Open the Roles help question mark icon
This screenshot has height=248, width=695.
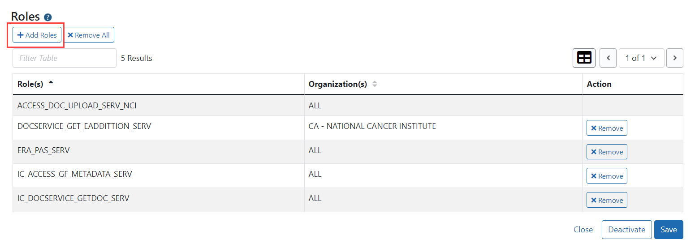click(x=48, y=17)
